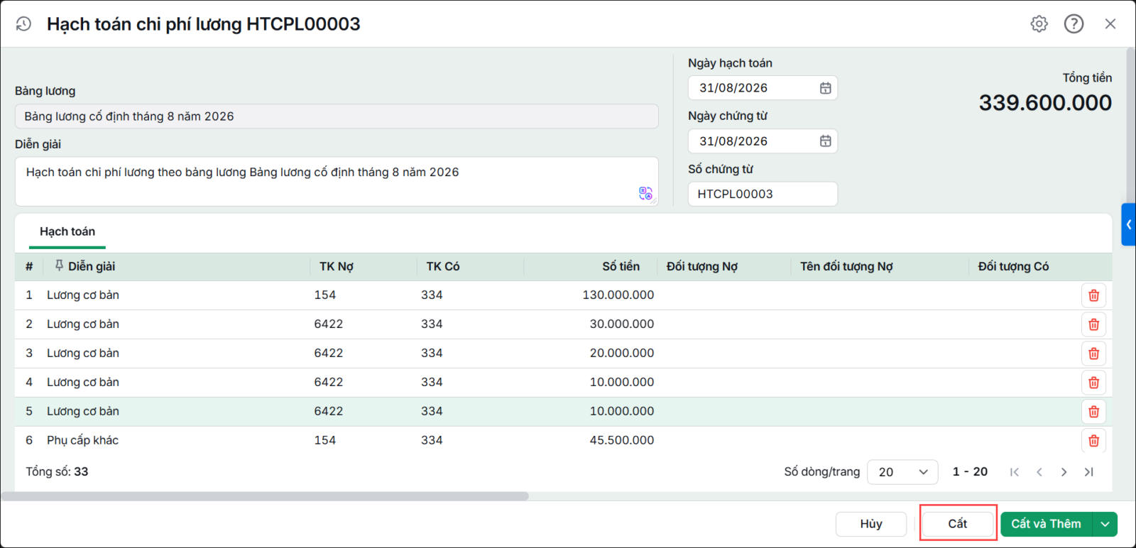Viewport: 1136px width, 548px height.
Task: Delete the Phụ cấp khác row
Action: [x=1093, y=441]
